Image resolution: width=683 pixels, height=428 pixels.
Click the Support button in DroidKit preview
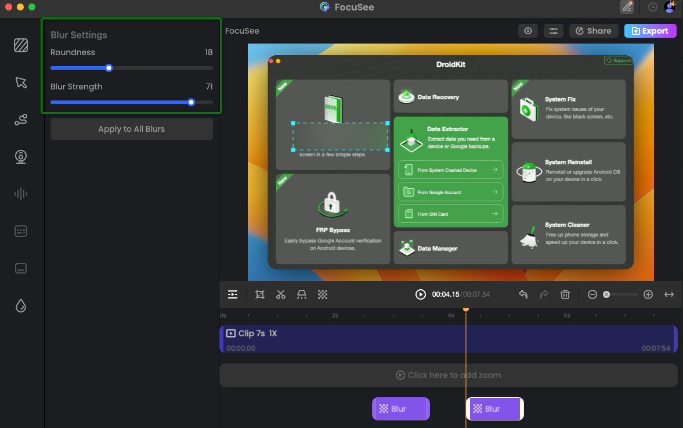[x=619, y=60]
